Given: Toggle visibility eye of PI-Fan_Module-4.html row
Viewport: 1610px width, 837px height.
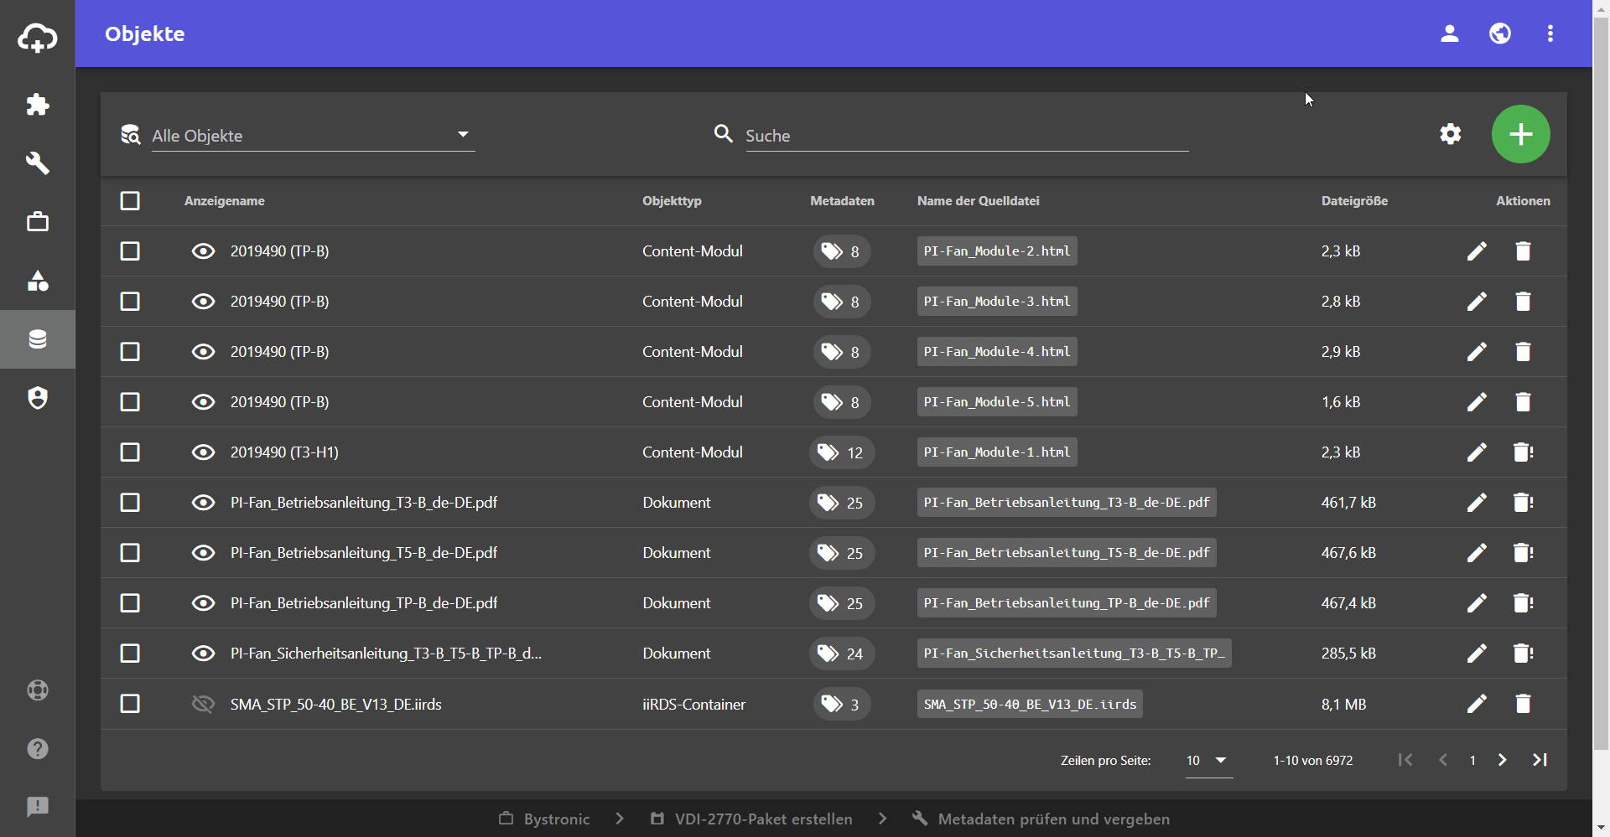Looking at the screenshot, I should click(x=203, y=352).
